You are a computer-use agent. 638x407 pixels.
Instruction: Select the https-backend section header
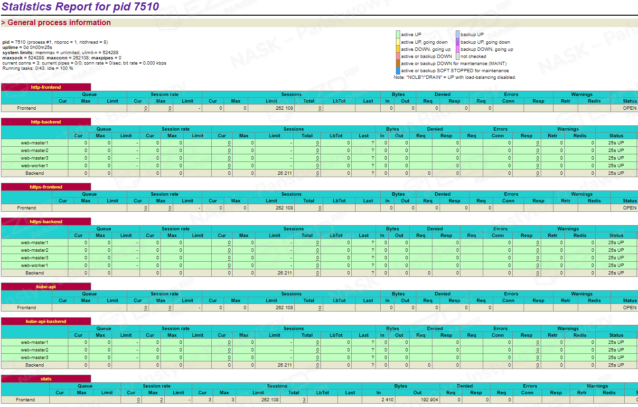click(46, 222)
